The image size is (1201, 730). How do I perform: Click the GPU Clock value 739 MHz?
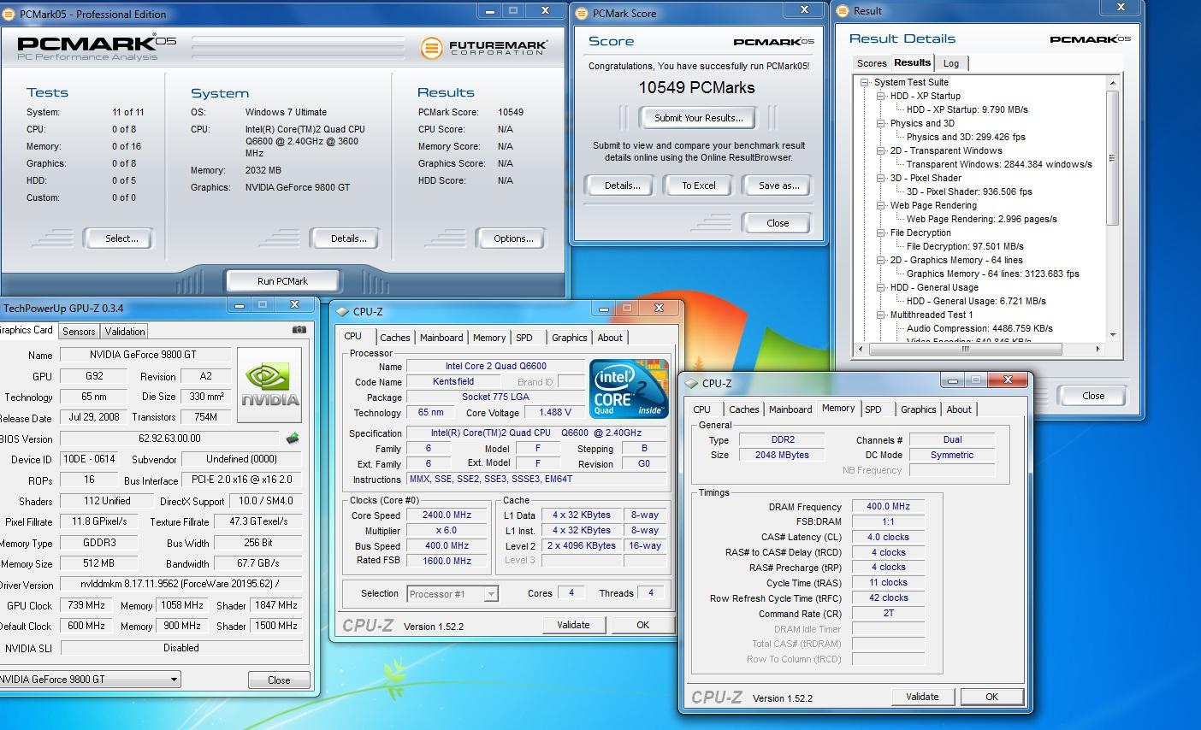coord(86,605)
